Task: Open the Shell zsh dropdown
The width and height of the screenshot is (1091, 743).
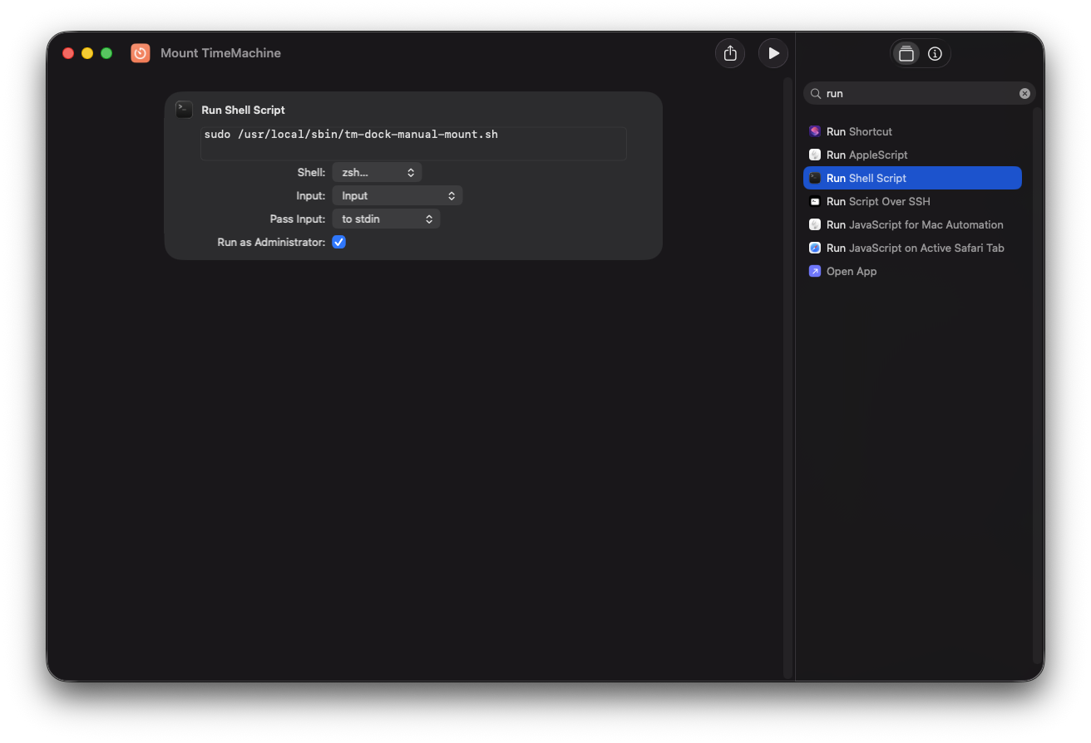Action: pyautogui.click(x=377, y=172)
